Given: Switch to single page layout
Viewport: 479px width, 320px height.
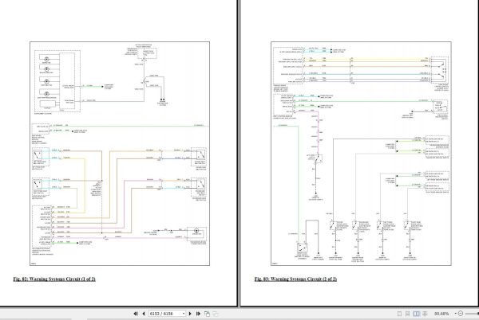Looking at the screenshot, I should click(x=399, y=314).
